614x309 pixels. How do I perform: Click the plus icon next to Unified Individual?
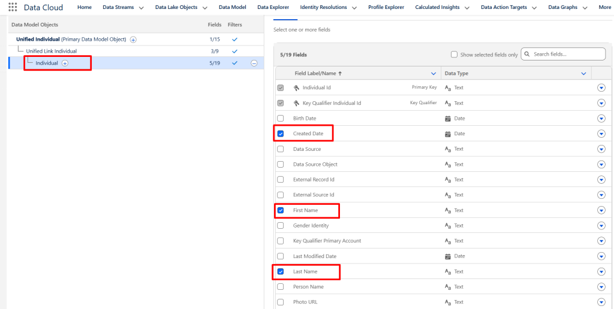click(133, 40)
